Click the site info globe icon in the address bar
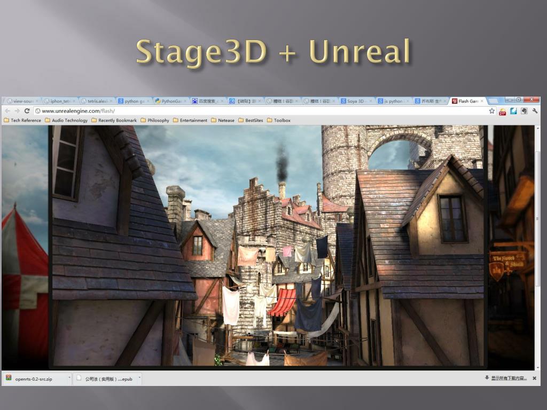This screenshot has height=410, width=547. [38, 111]
